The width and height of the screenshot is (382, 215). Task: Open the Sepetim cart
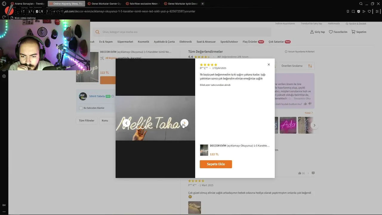(359, 32)
